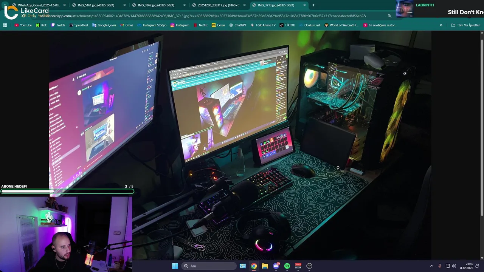This screenshot has height=272, width=484.
Task: Click the scrollbar up arrow
Action: 482,32
